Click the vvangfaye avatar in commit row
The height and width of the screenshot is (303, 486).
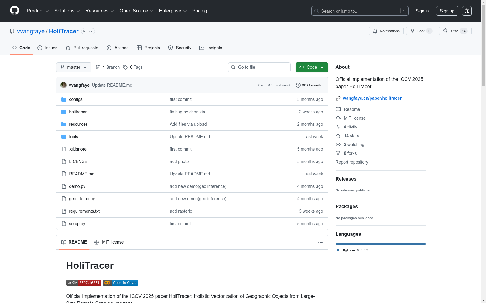(63, 85)
